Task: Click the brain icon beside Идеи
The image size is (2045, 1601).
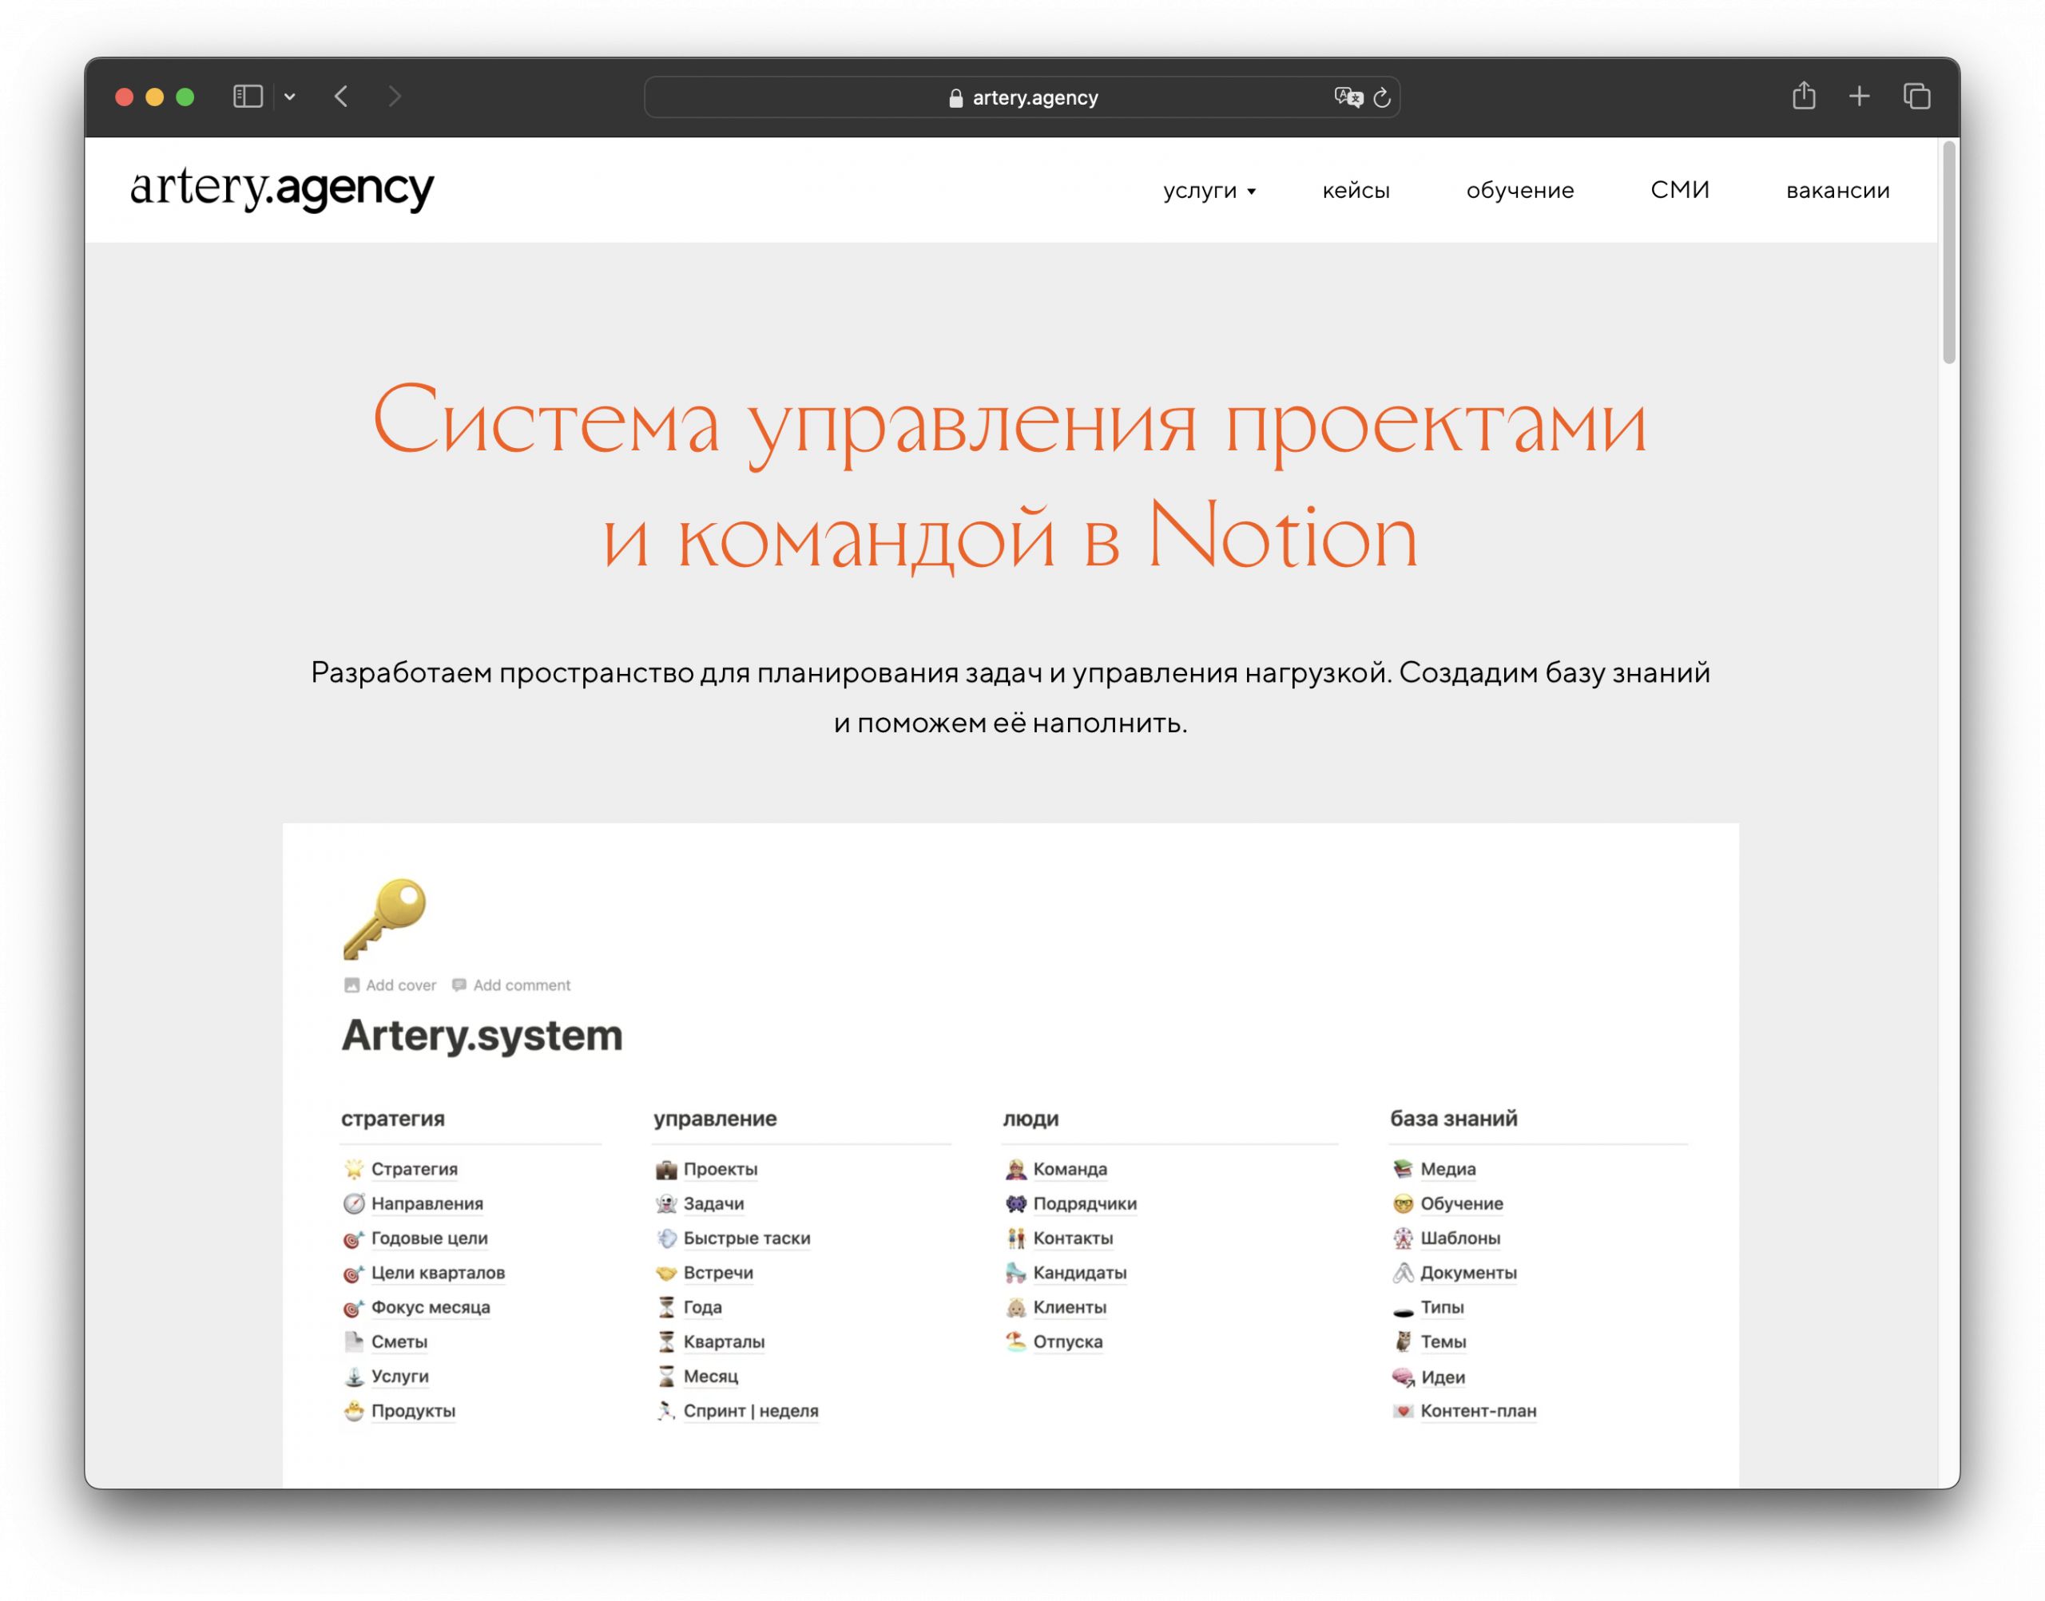Action: 1402,1376
